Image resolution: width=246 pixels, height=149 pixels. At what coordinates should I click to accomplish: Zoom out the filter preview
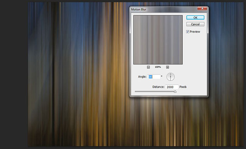pyautogui.click(x=148, y=67)
